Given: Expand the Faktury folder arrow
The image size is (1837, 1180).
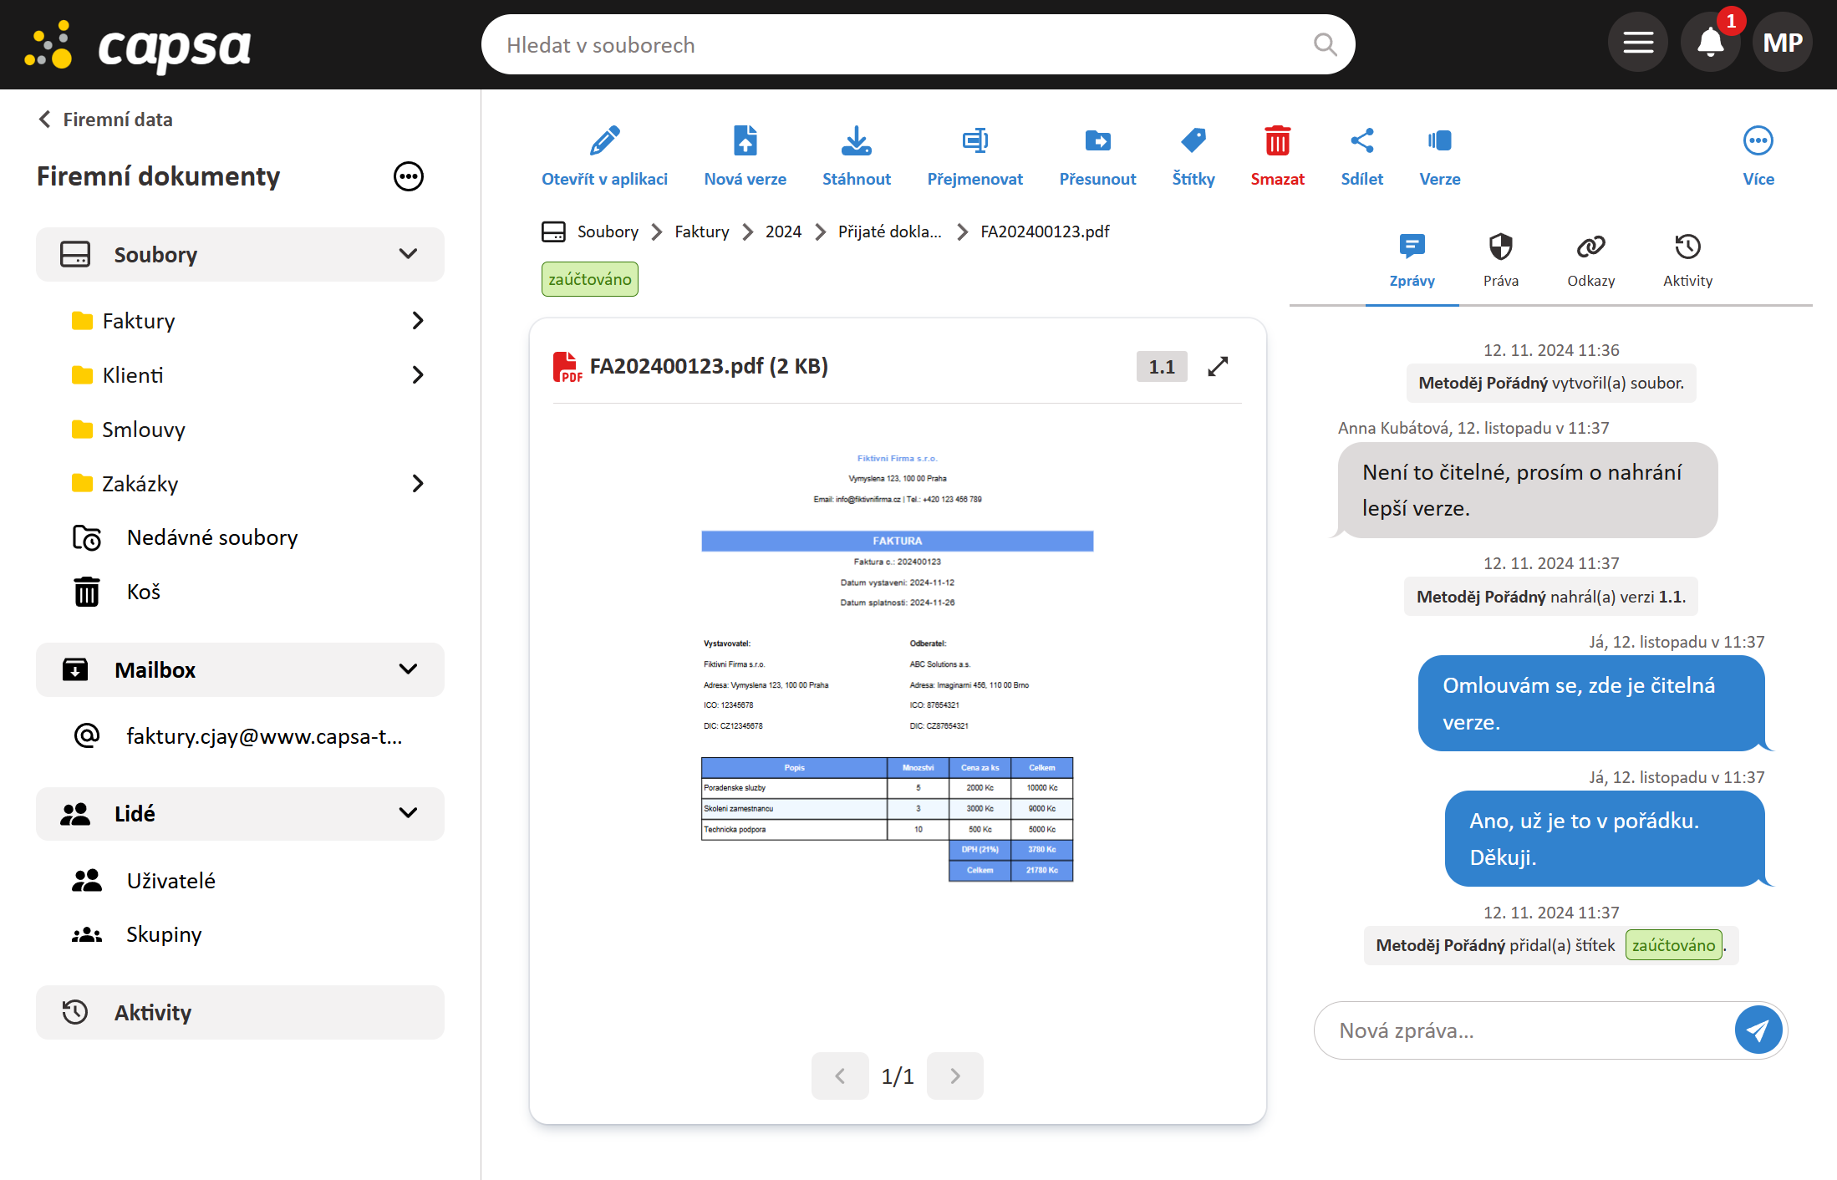Looking at the screenshot, I should [418, 321].
